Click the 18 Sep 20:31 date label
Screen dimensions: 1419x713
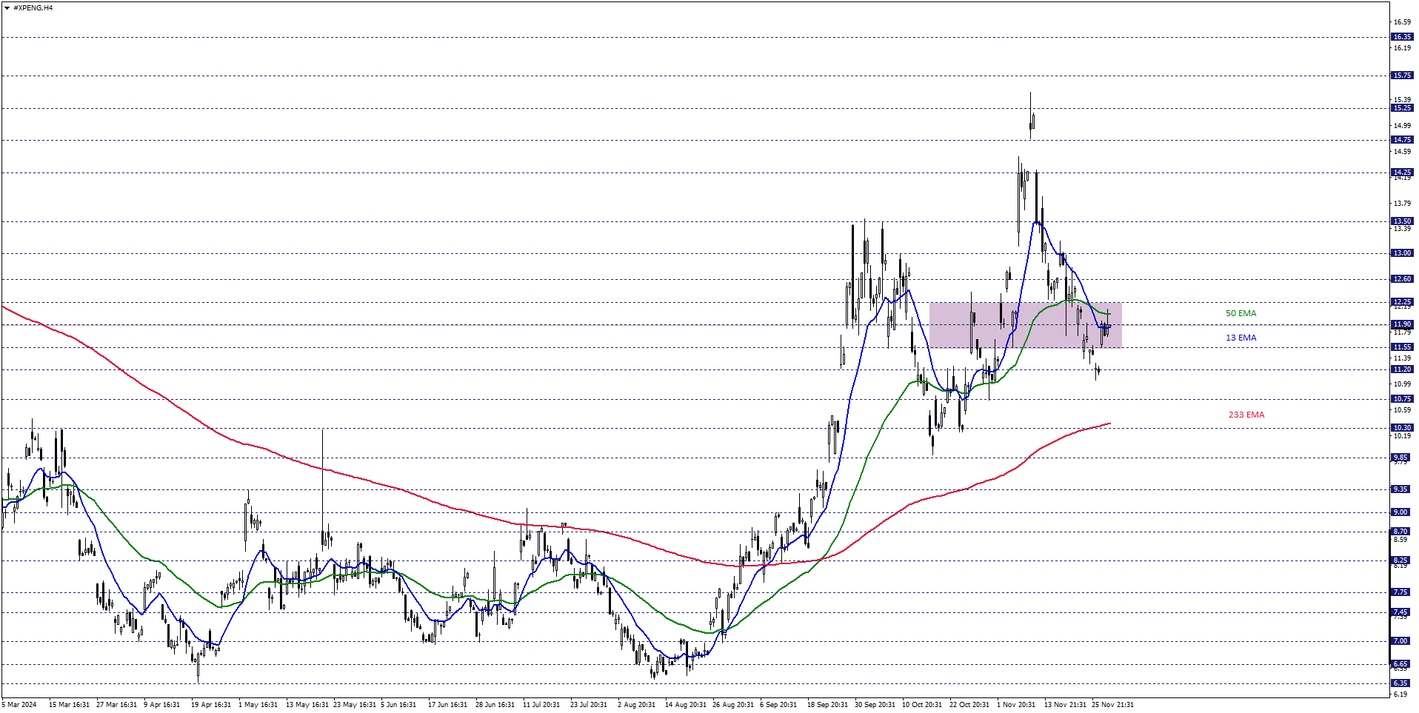pyautogui.click(x=828, y=705)
